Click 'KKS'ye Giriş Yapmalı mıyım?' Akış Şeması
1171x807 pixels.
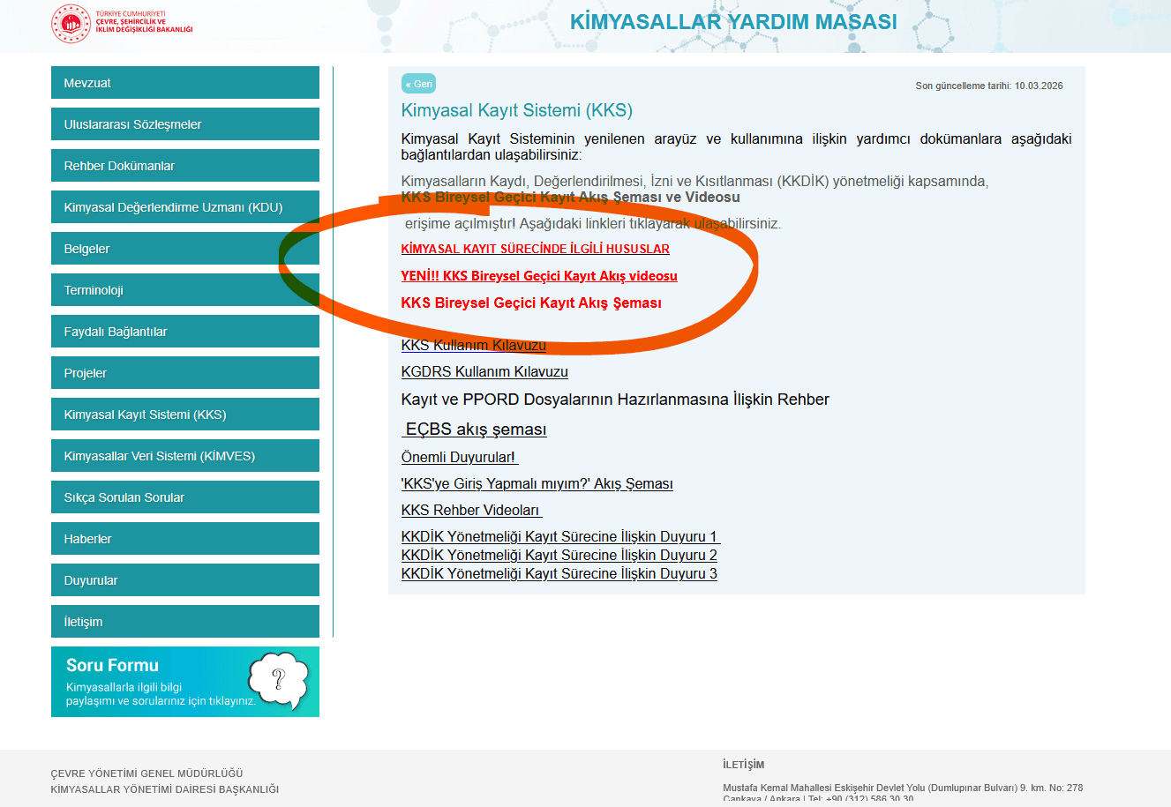(537, 483)
